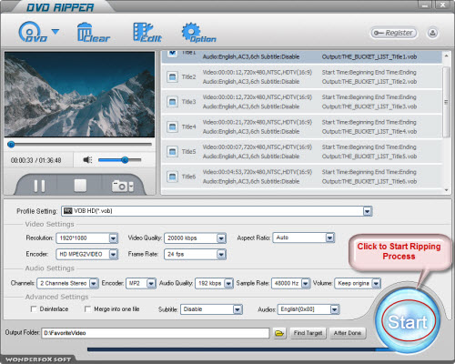Stop the video preview
455x364 pixels.
click(x=80, y=186)
